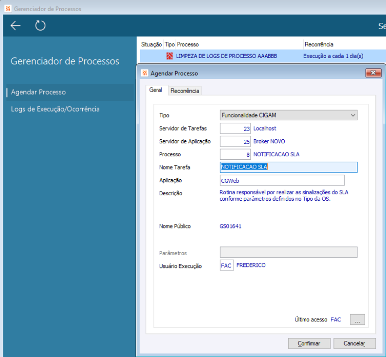This screenshot has width=386, height=357.
Task: Click the Processo number field
Action: point(235,154)
